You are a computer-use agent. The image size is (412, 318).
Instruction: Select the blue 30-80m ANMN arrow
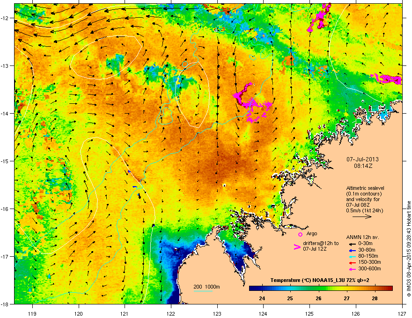coord(352,250)
